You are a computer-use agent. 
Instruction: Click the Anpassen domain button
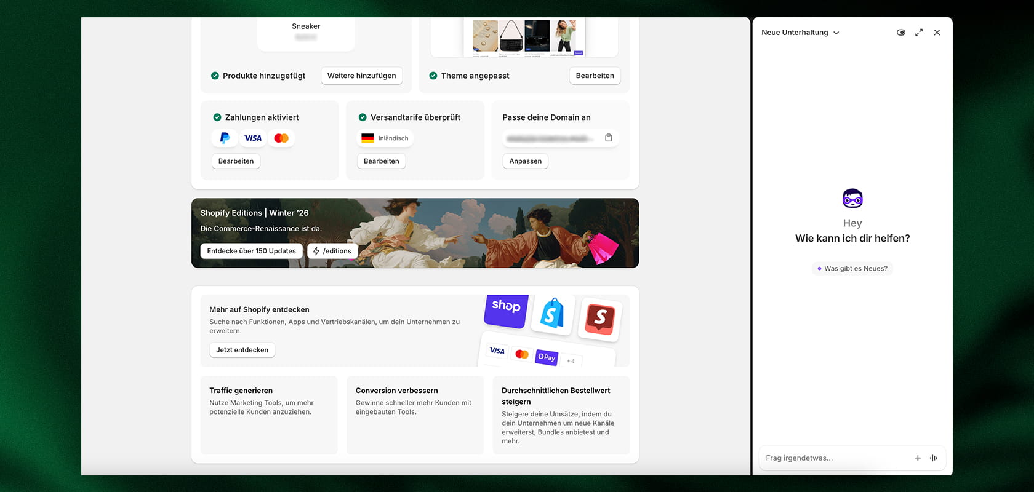coord(526,161)
